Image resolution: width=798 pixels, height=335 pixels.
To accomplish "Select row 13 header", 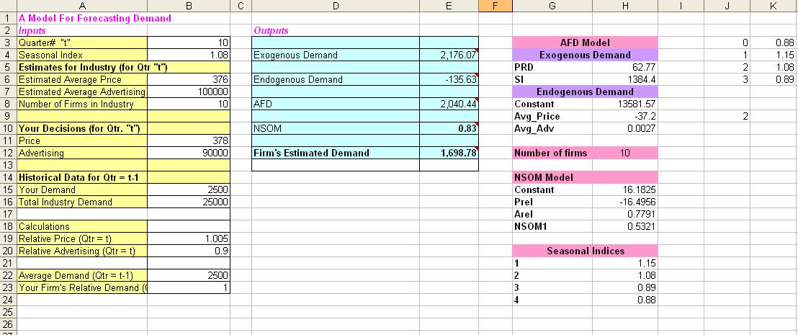I will click(x=8, y=165).
